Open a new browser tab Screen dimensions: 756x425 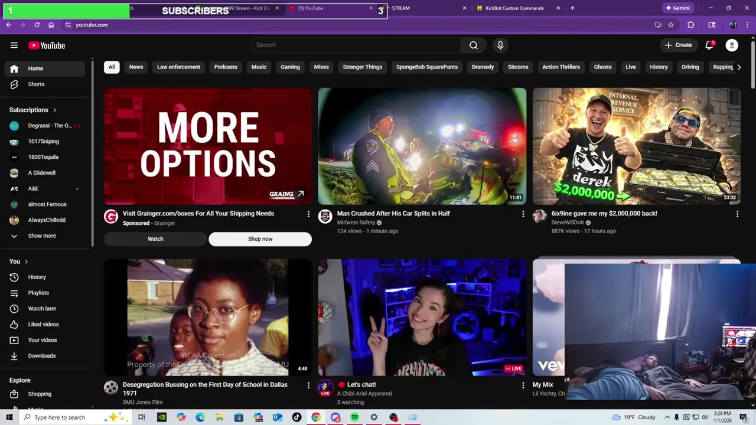(x=572, y=8)
